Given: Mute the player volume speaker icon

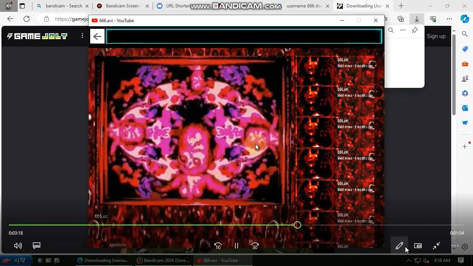Looking at the screenshot, I should pos(18,246).
